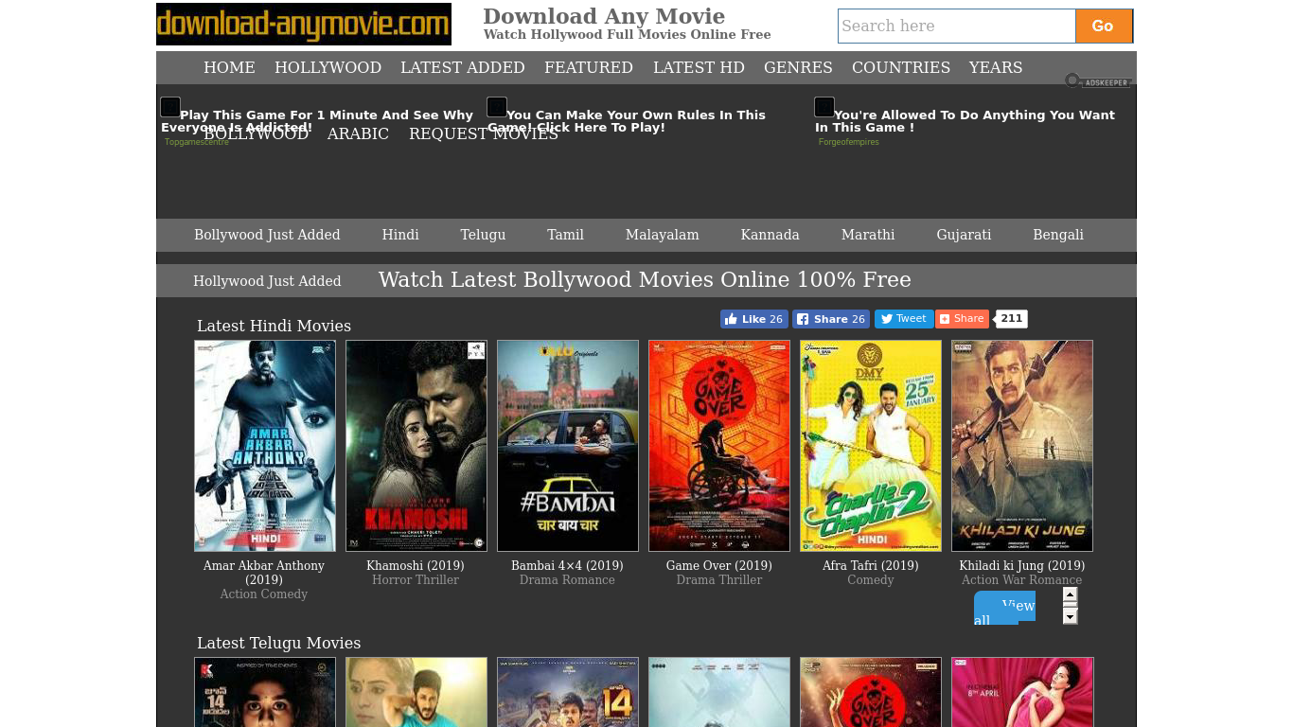Open the Game Over Hindi poster
The width and height of the screenshot is (1293, 727).
click(x=719, y=446)
